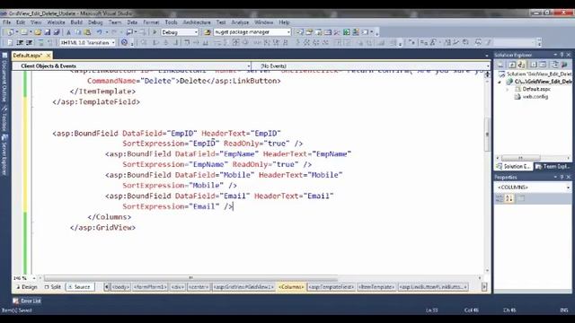Expand the Default.aspx tree node
Image resolution: width=575 pixels, height=323 pixels.
coord(508,89)
